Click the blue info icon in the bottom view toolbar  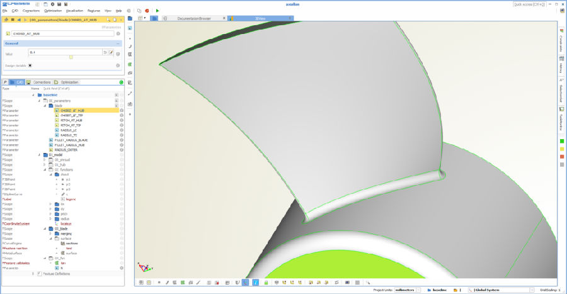coord(255,283)
